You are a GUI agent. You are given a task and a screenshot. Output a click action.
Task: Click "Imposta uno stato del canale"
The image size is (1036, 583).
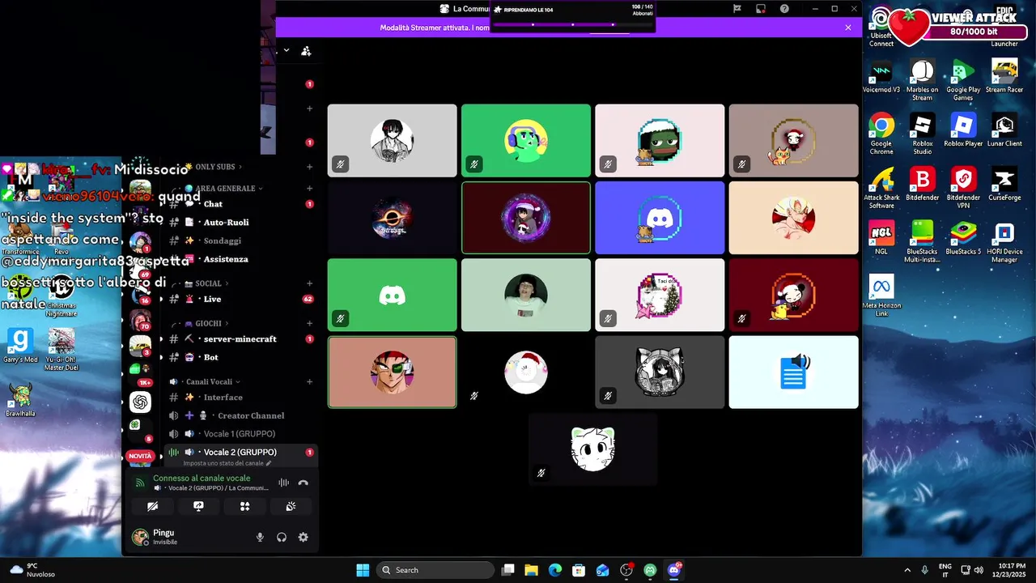[x=227, y=463]
